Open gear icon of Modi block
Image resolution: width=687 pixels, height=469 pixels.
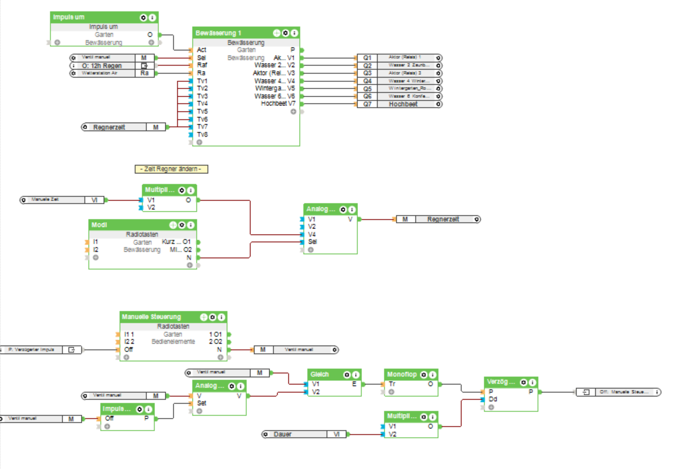pos(182,225)
